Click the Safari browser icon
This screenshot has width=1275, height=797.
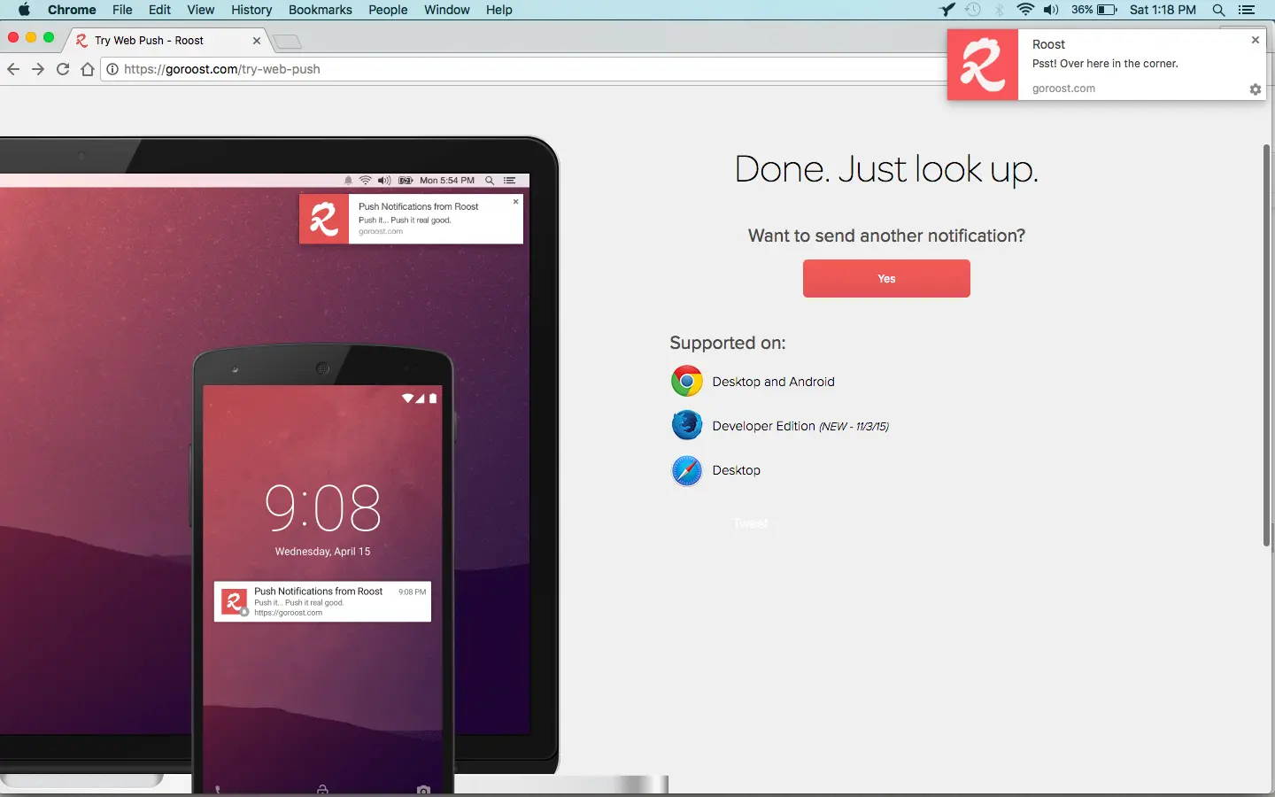687,470
